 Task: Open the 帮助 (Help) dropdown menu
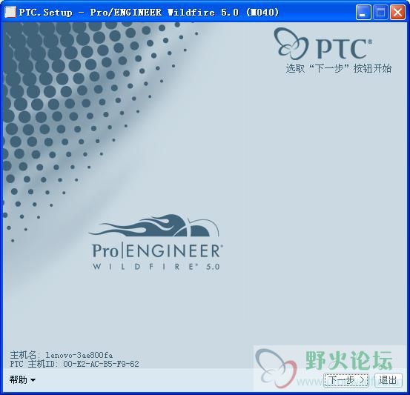pos(22,380)
